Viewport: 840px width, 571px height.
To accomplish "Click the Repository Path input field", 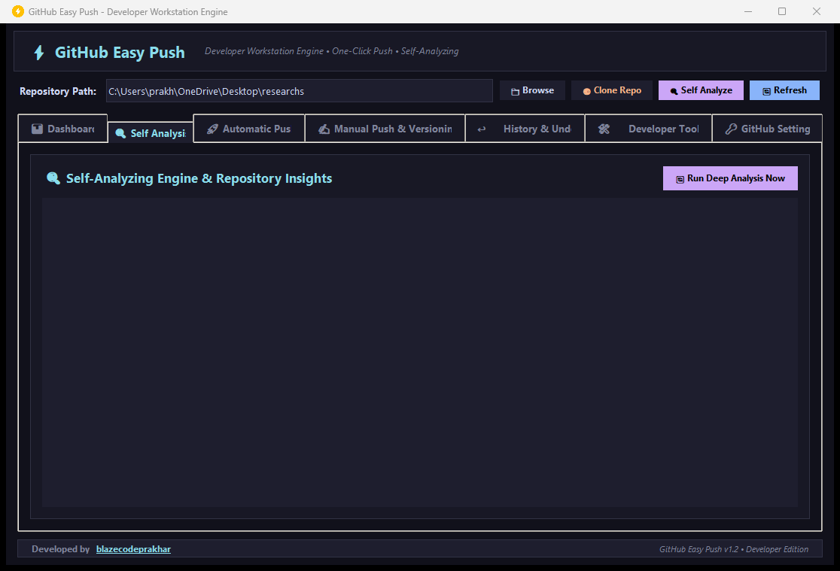I will (x=300, y=91).
